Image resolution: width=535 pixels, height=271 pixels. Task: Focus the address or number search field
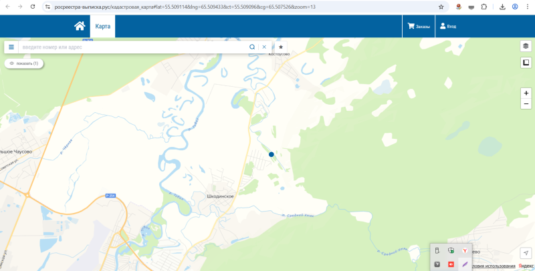(133, 47)
